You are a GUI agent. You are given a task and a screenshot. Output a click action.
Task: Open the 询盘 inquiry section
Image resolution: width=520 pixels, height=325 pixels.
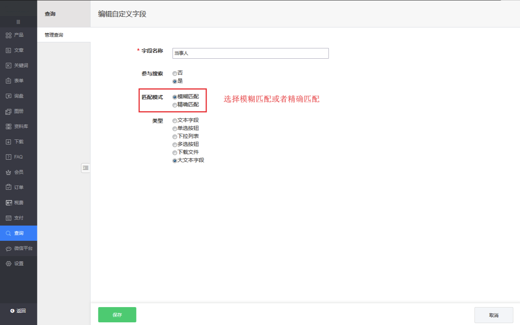18,96
